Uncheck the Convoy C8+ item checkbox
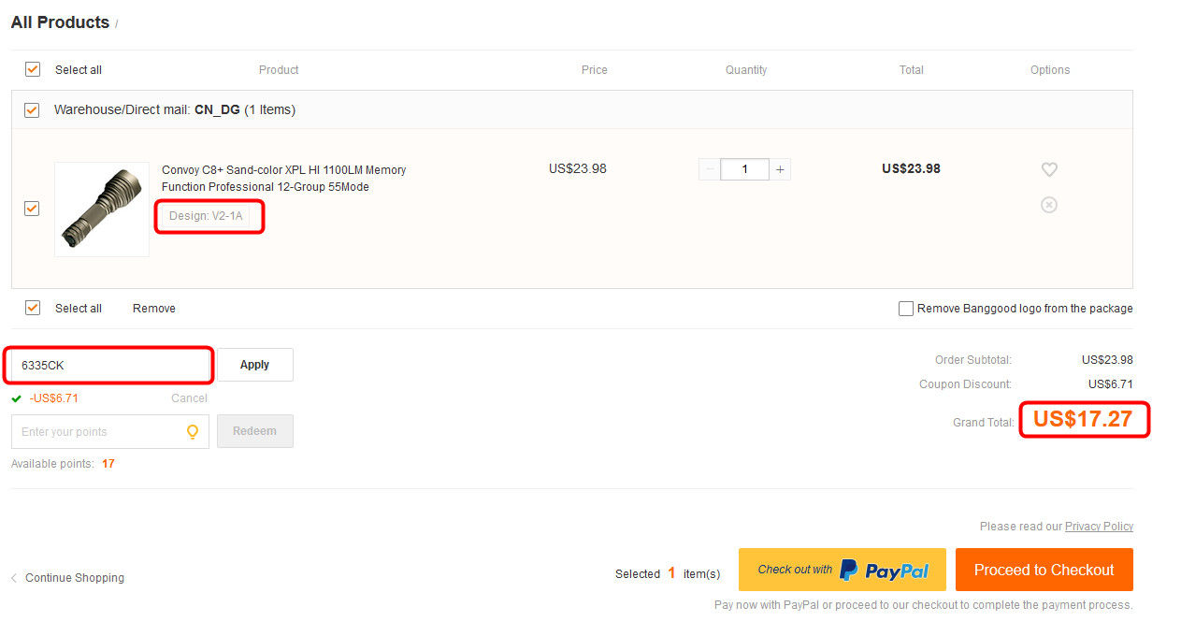Image resolution: width=1181 pixels, height=636 pixels. click(32, 209)
